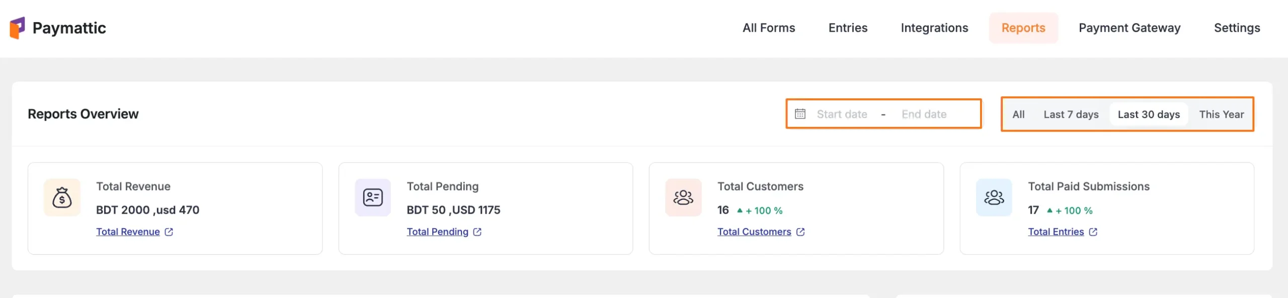Open the Integrations menu item
This screenshot has height=298, width=1288.
934,28
